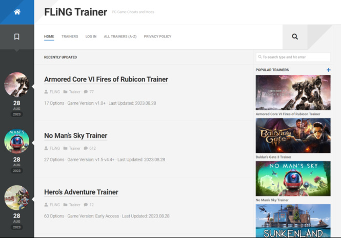Click 'PC Game Cheats and Mods' tagline
The width and height of the screenshot is (341, 238).
pos(133,12)
